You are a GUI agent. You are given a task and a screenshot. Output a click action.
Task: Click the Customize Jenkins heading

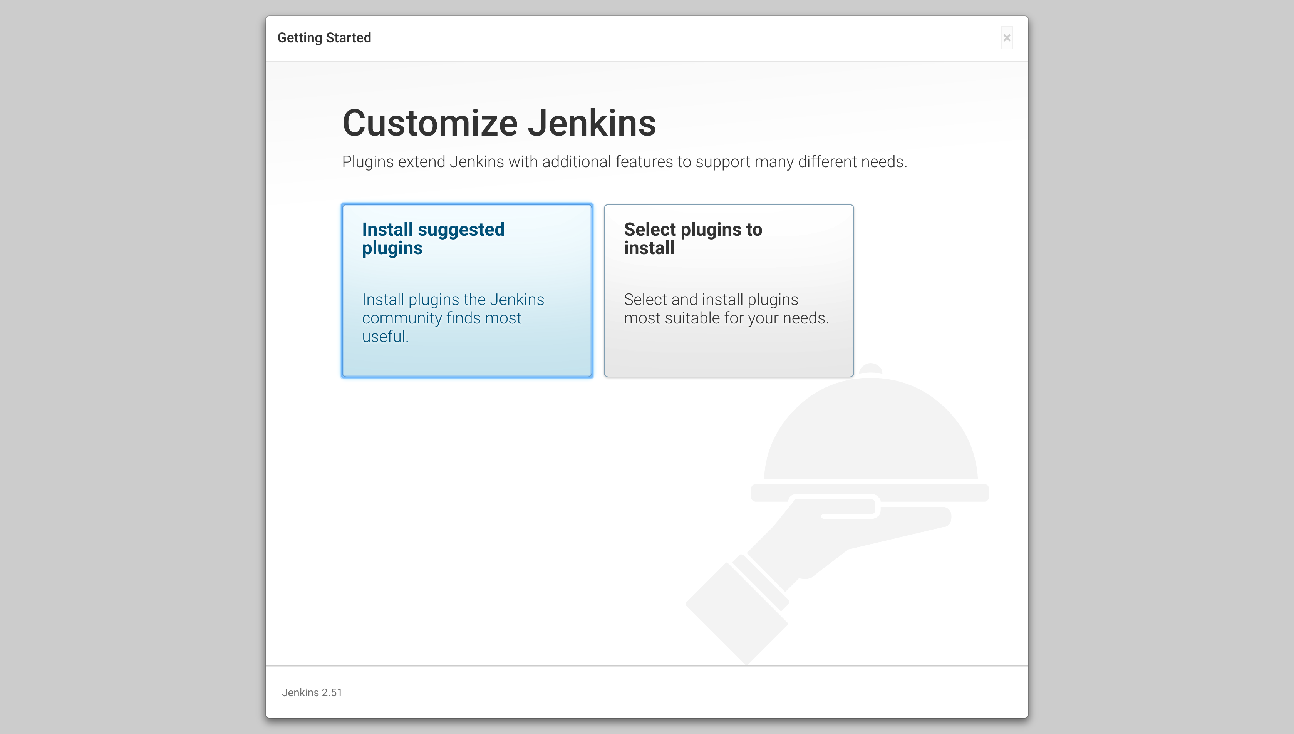tap(499, 123)
